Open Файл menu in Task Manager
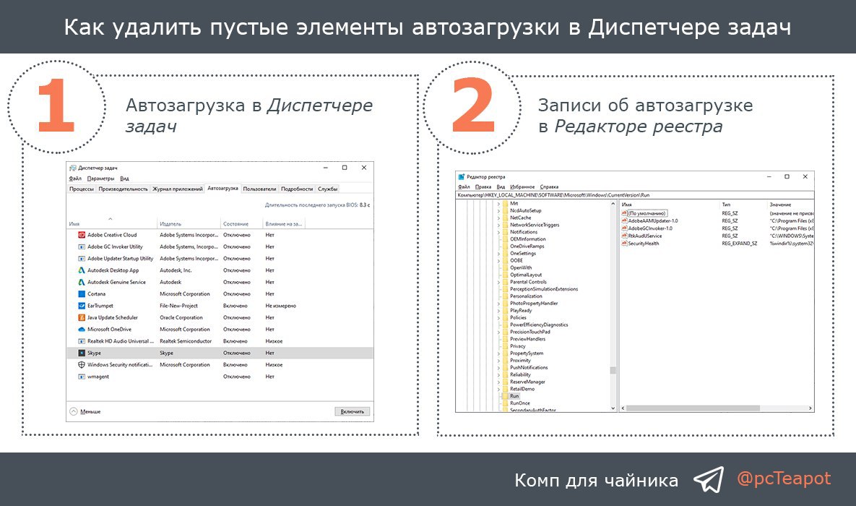856x506 pixels. tap(75, 179)
